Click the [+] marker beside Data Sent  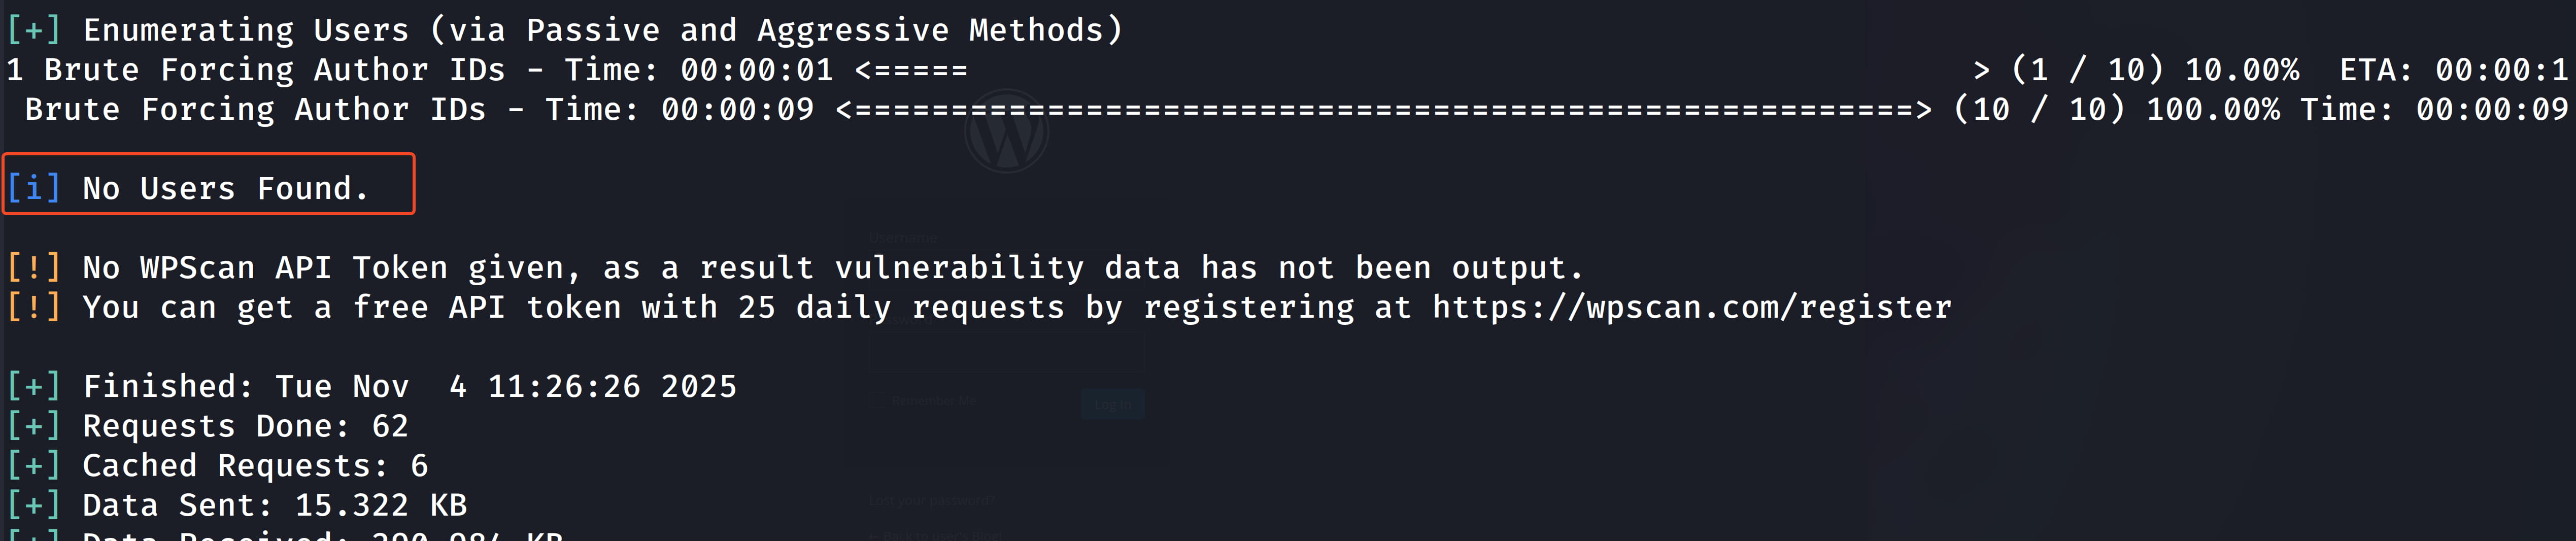click(x=34, y=505)
